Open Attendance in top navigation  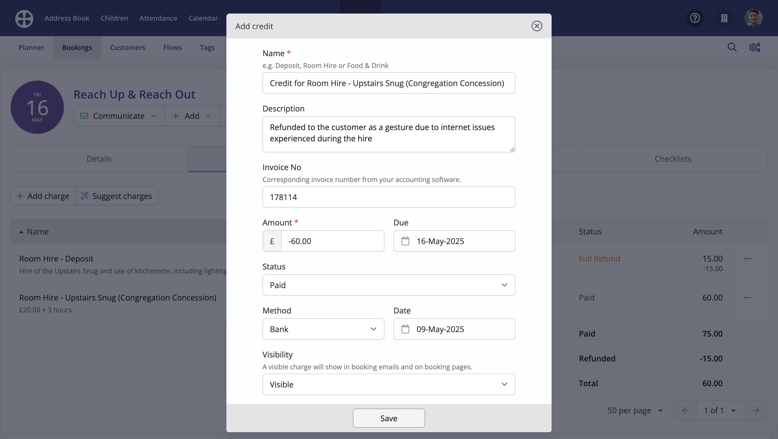tap(158, 18)
